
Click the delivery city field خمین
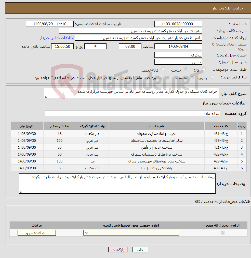[178, 62]
